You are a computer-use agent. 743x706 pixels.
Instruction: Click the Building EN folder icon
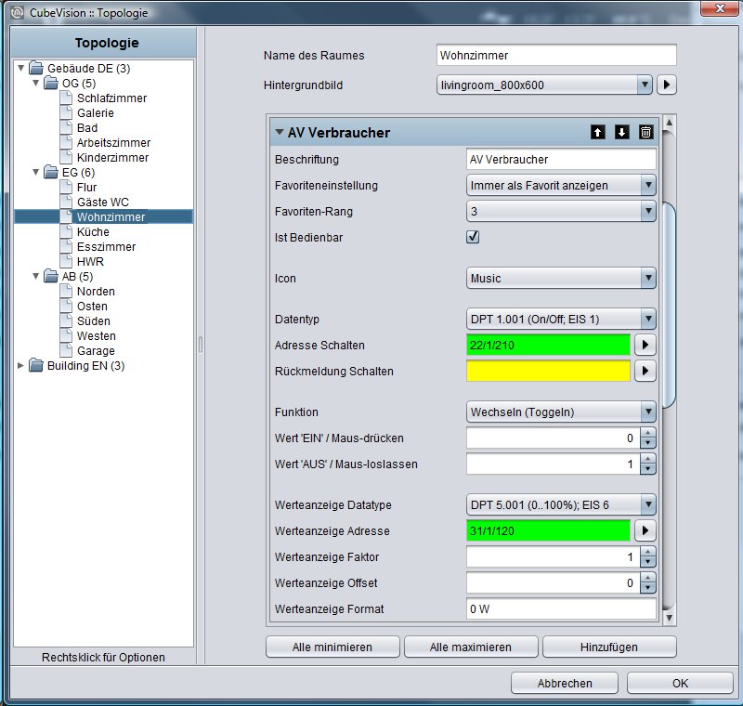click(36, 365)
